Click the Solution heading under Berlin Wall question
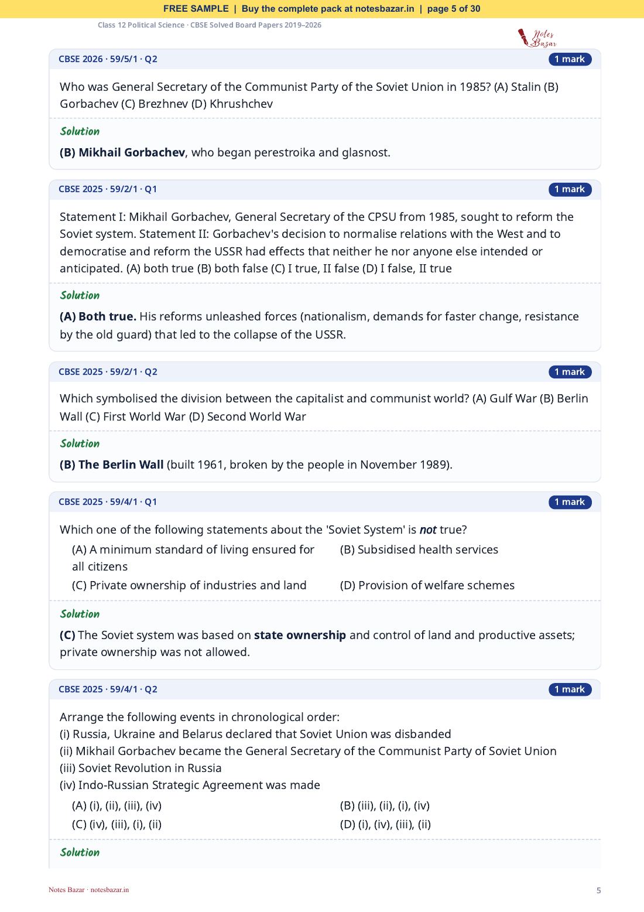Screen dimensions: 644x912 80,443
